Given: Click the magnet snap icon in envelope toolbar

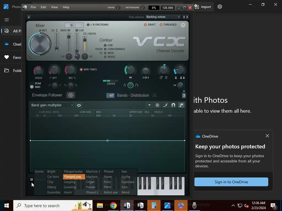Looking at the screenshot, I should tap(173, 105).
